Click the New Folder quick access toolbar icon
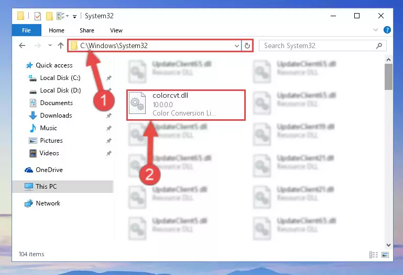This screenshot has height=275, width=403. pyautogui.click(x=49, y=16)
